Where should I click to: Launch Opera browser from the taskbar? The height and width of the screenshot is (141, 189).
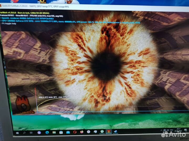(75, 132)
